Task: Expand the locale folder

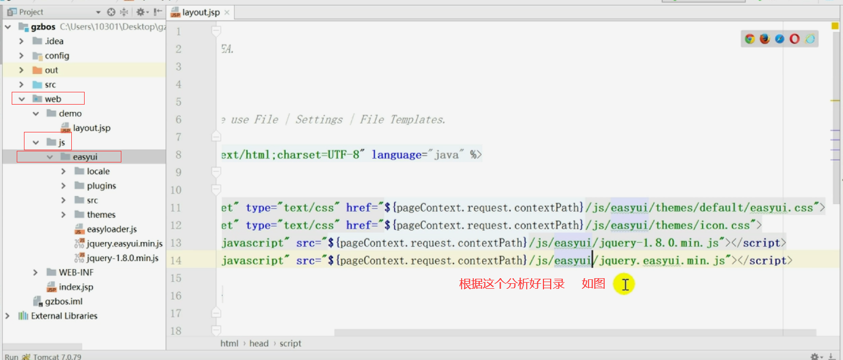Action: point(63,171)
